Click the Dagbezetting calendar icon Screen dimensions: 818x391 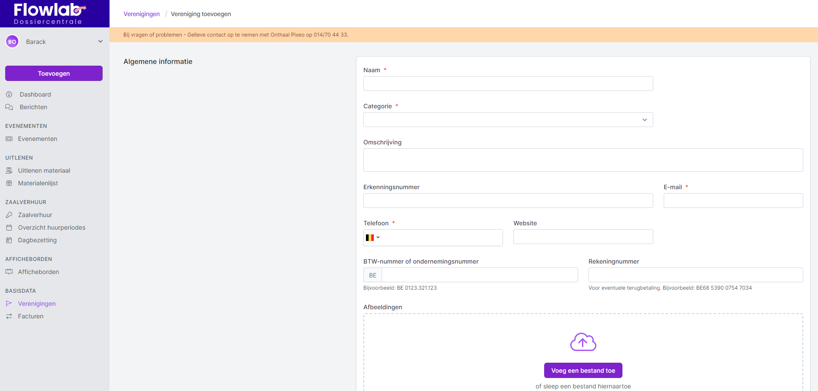(9, 240)
